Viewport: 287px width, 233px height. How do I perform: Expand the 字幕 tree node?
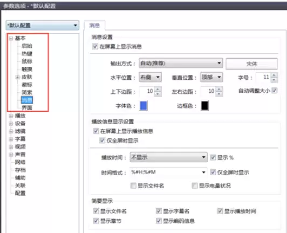point(11,139)
